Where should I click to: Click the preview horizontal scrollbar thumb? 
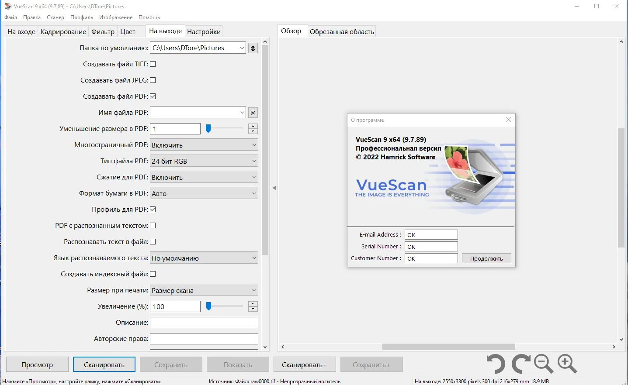tap(449, 347)
